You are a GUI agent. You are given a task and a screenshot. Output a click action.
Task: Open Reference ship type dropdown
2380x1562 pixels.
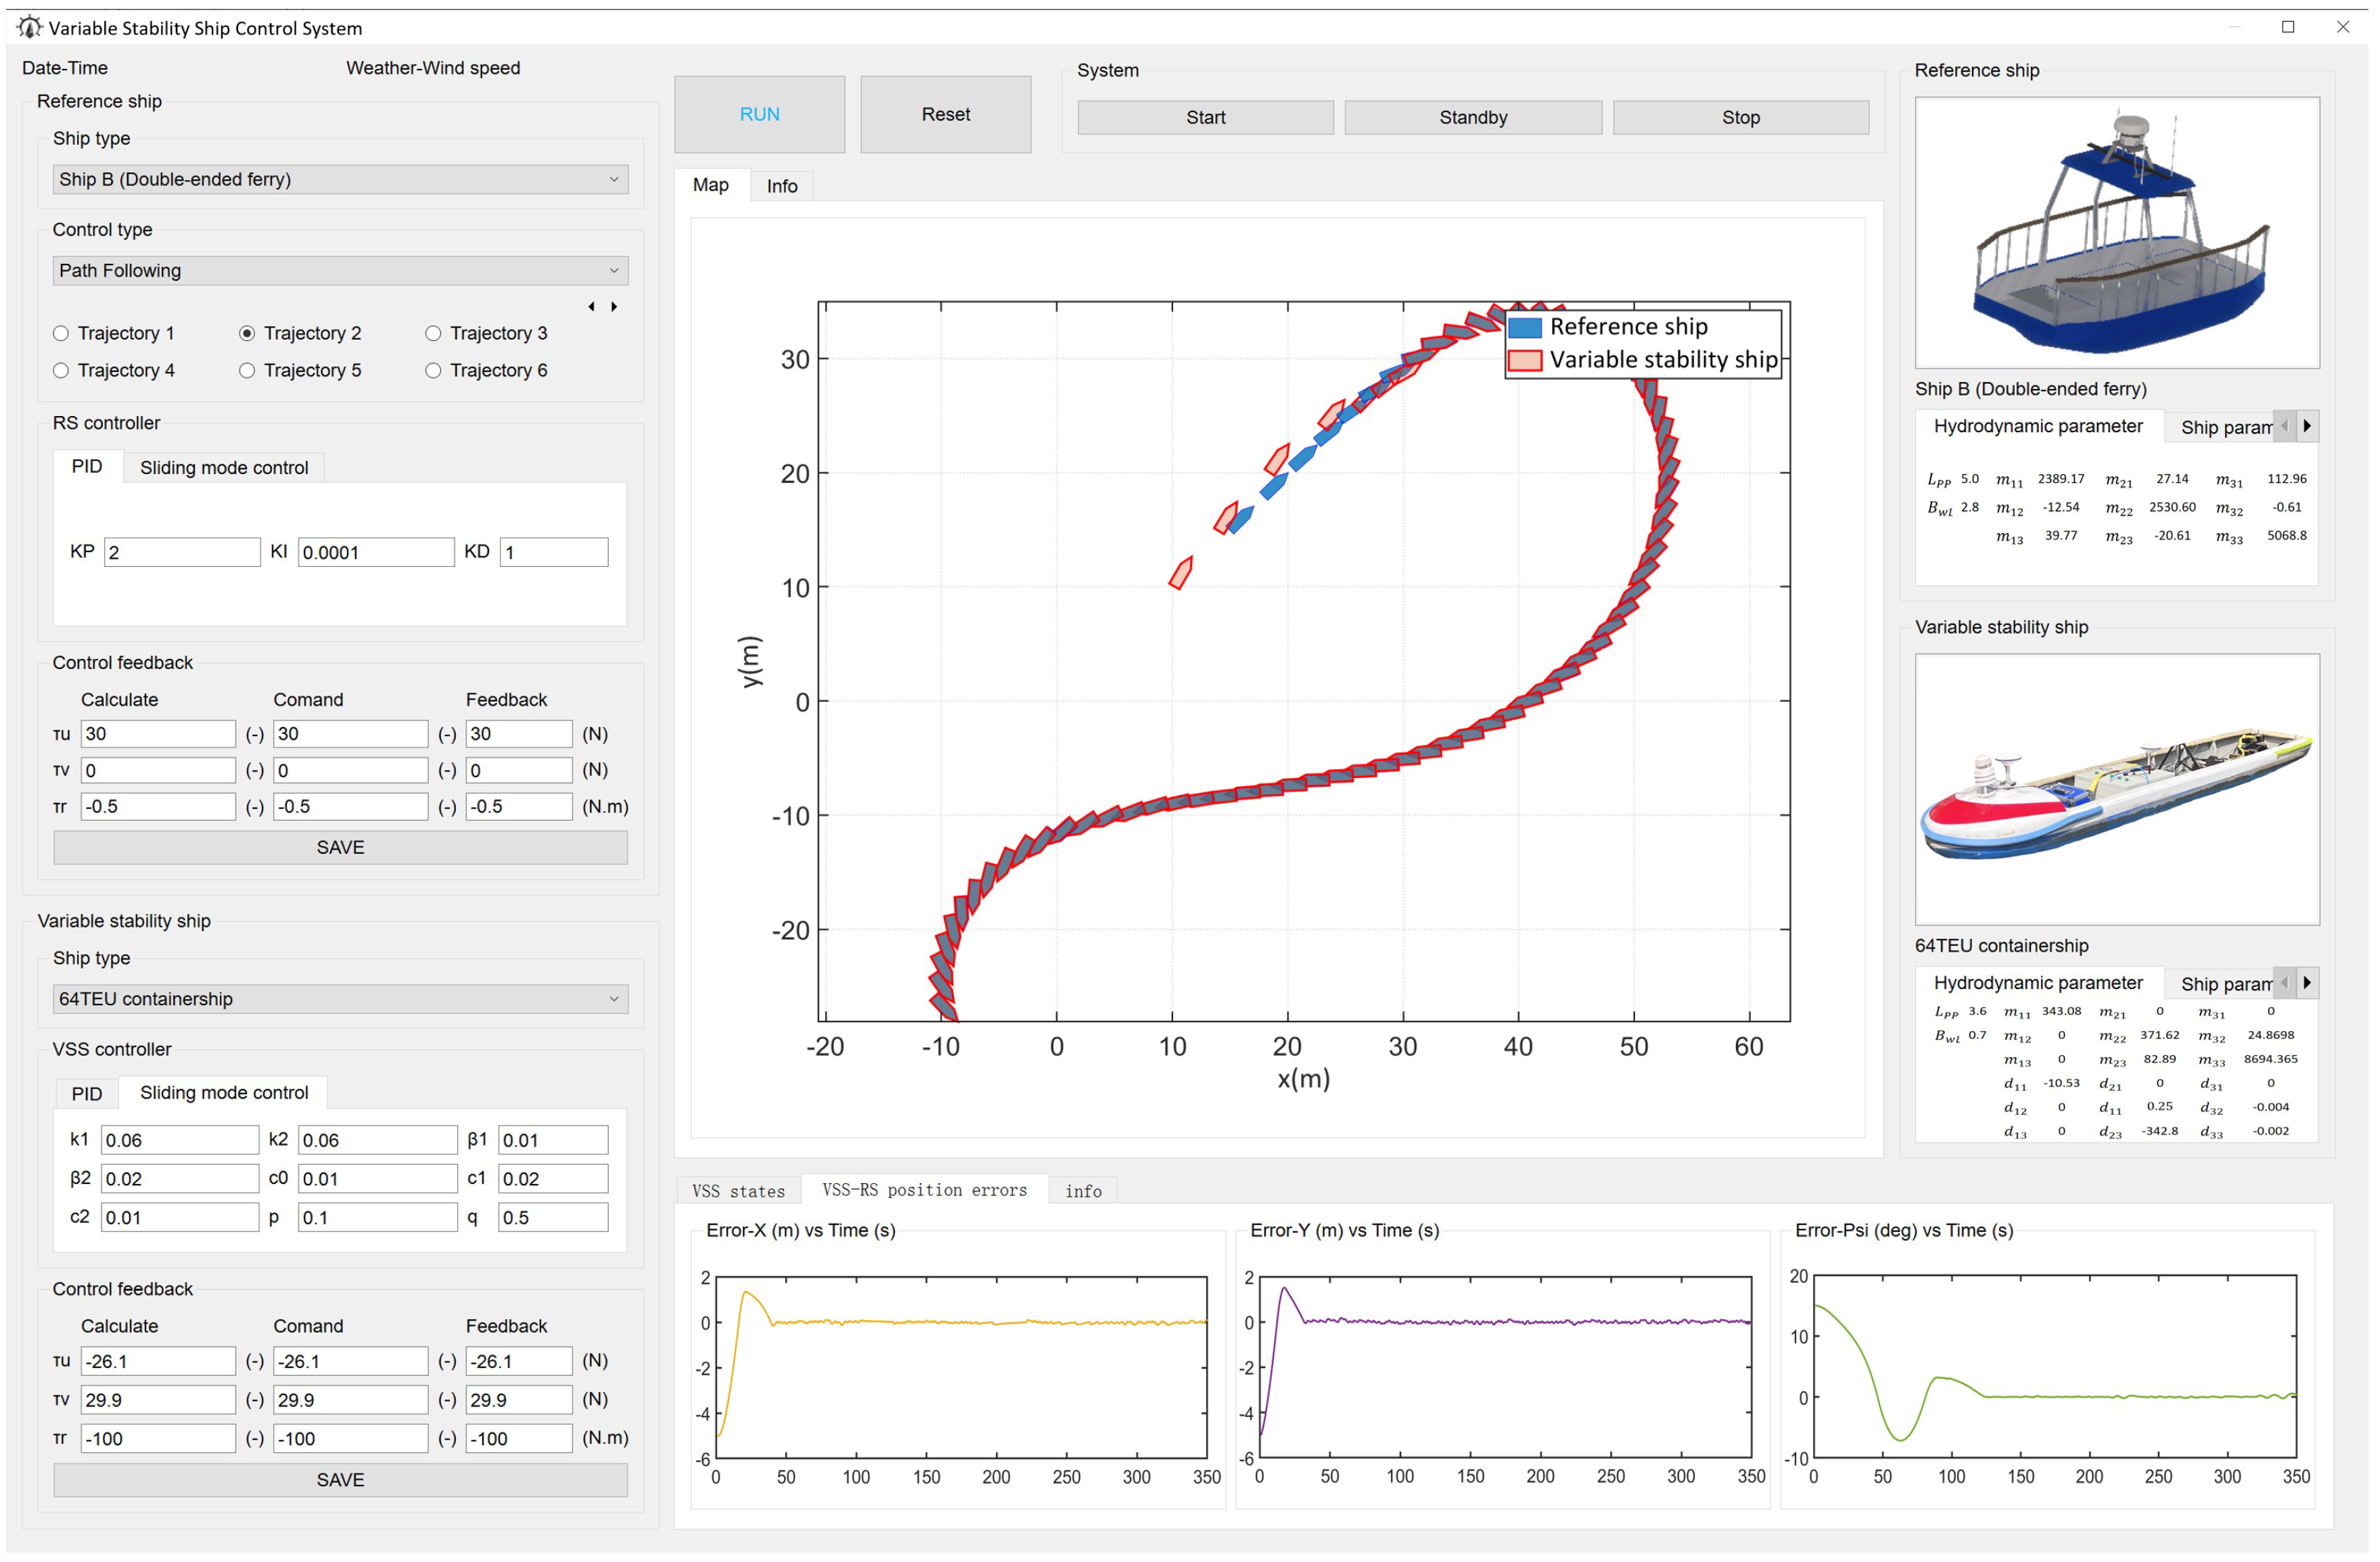pos(340,180)
